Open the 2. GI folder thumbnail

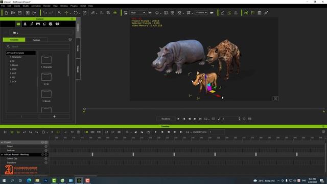[46, 77]
